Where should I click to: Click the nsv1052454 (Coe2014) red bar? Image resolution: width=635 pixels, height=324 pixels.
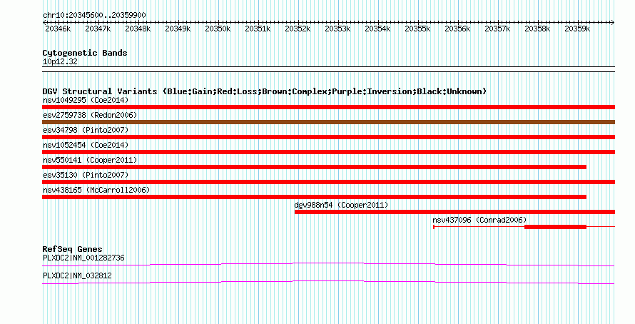(x=328, y=152)
